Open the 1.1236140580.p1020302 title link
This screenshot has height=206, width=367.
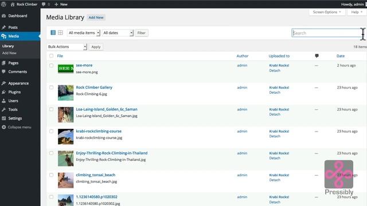coord(96,197)
